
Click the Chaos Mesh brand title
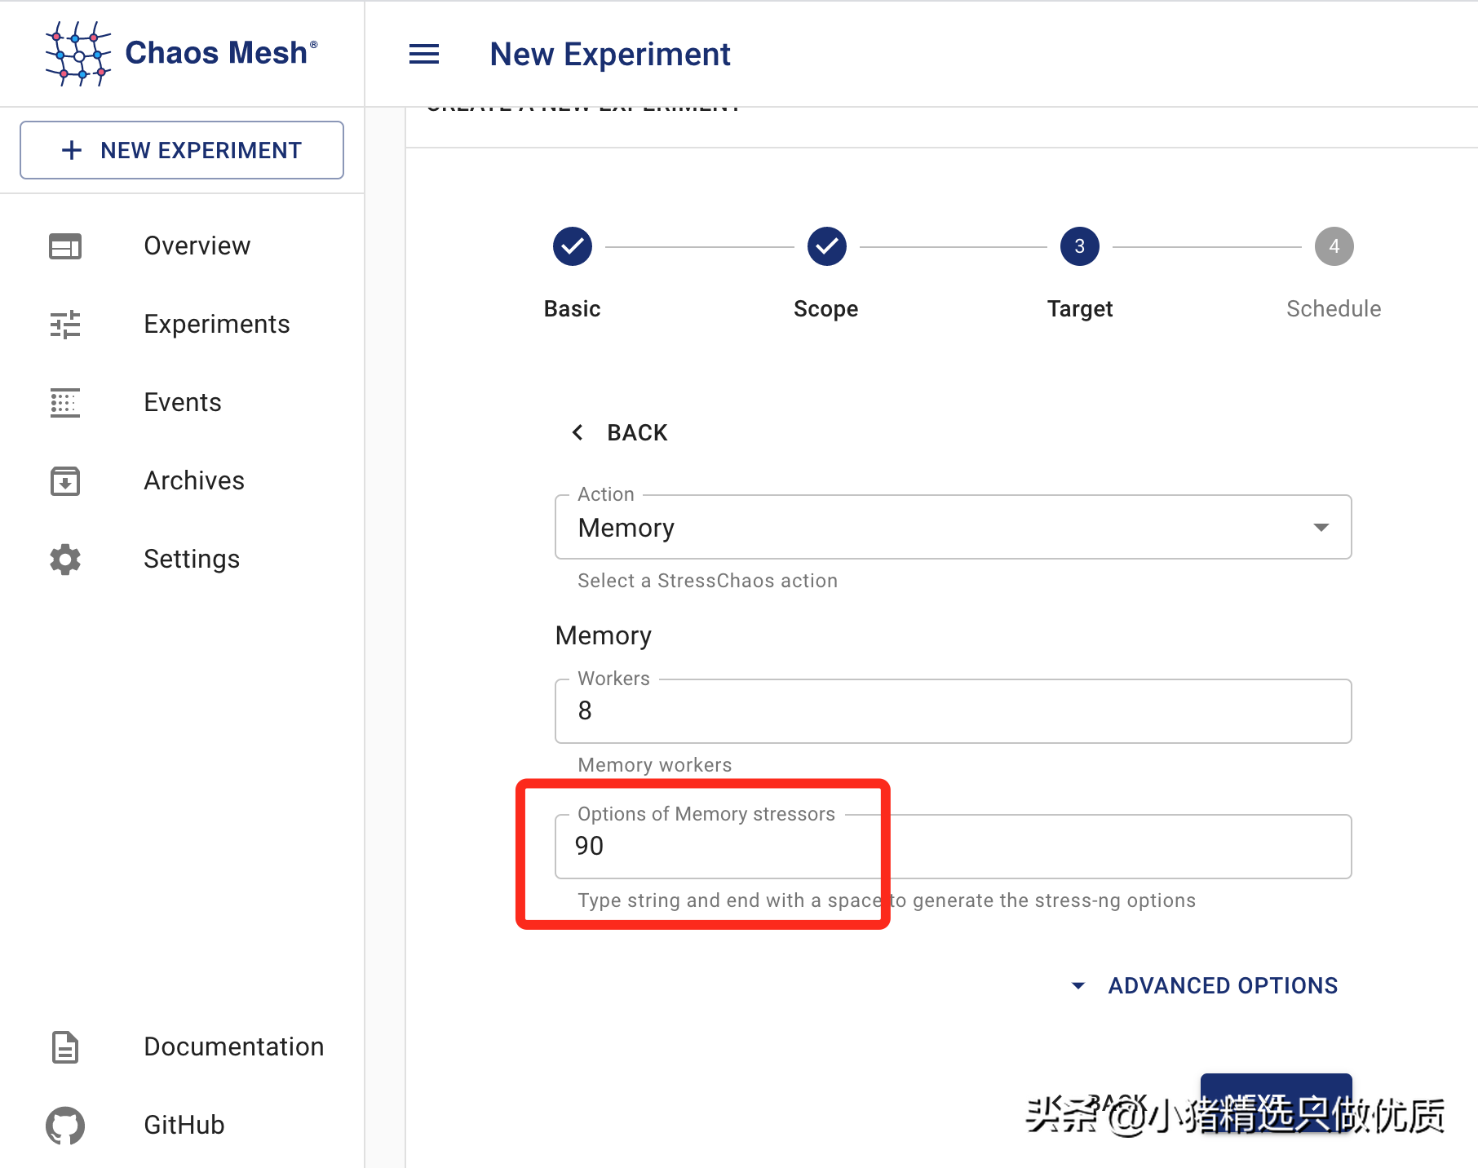pyautogui.click(x=221, y=53)
